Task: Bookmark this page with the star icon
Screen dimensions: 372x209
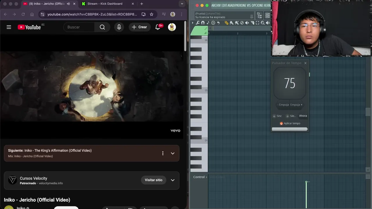Action: (x=151, y=14)
